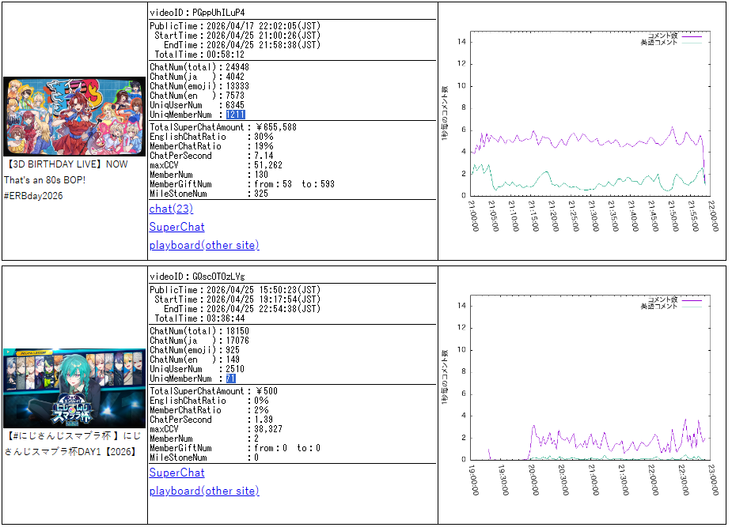Click ChatNum(total) value 24948
Image resolution: width=732 pixels, height=531 pixels.
point(237,68)
